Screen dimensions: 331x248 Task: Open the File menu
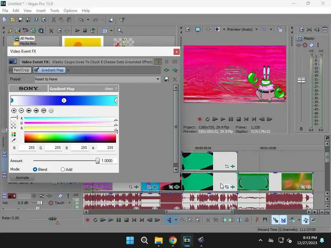5,11
